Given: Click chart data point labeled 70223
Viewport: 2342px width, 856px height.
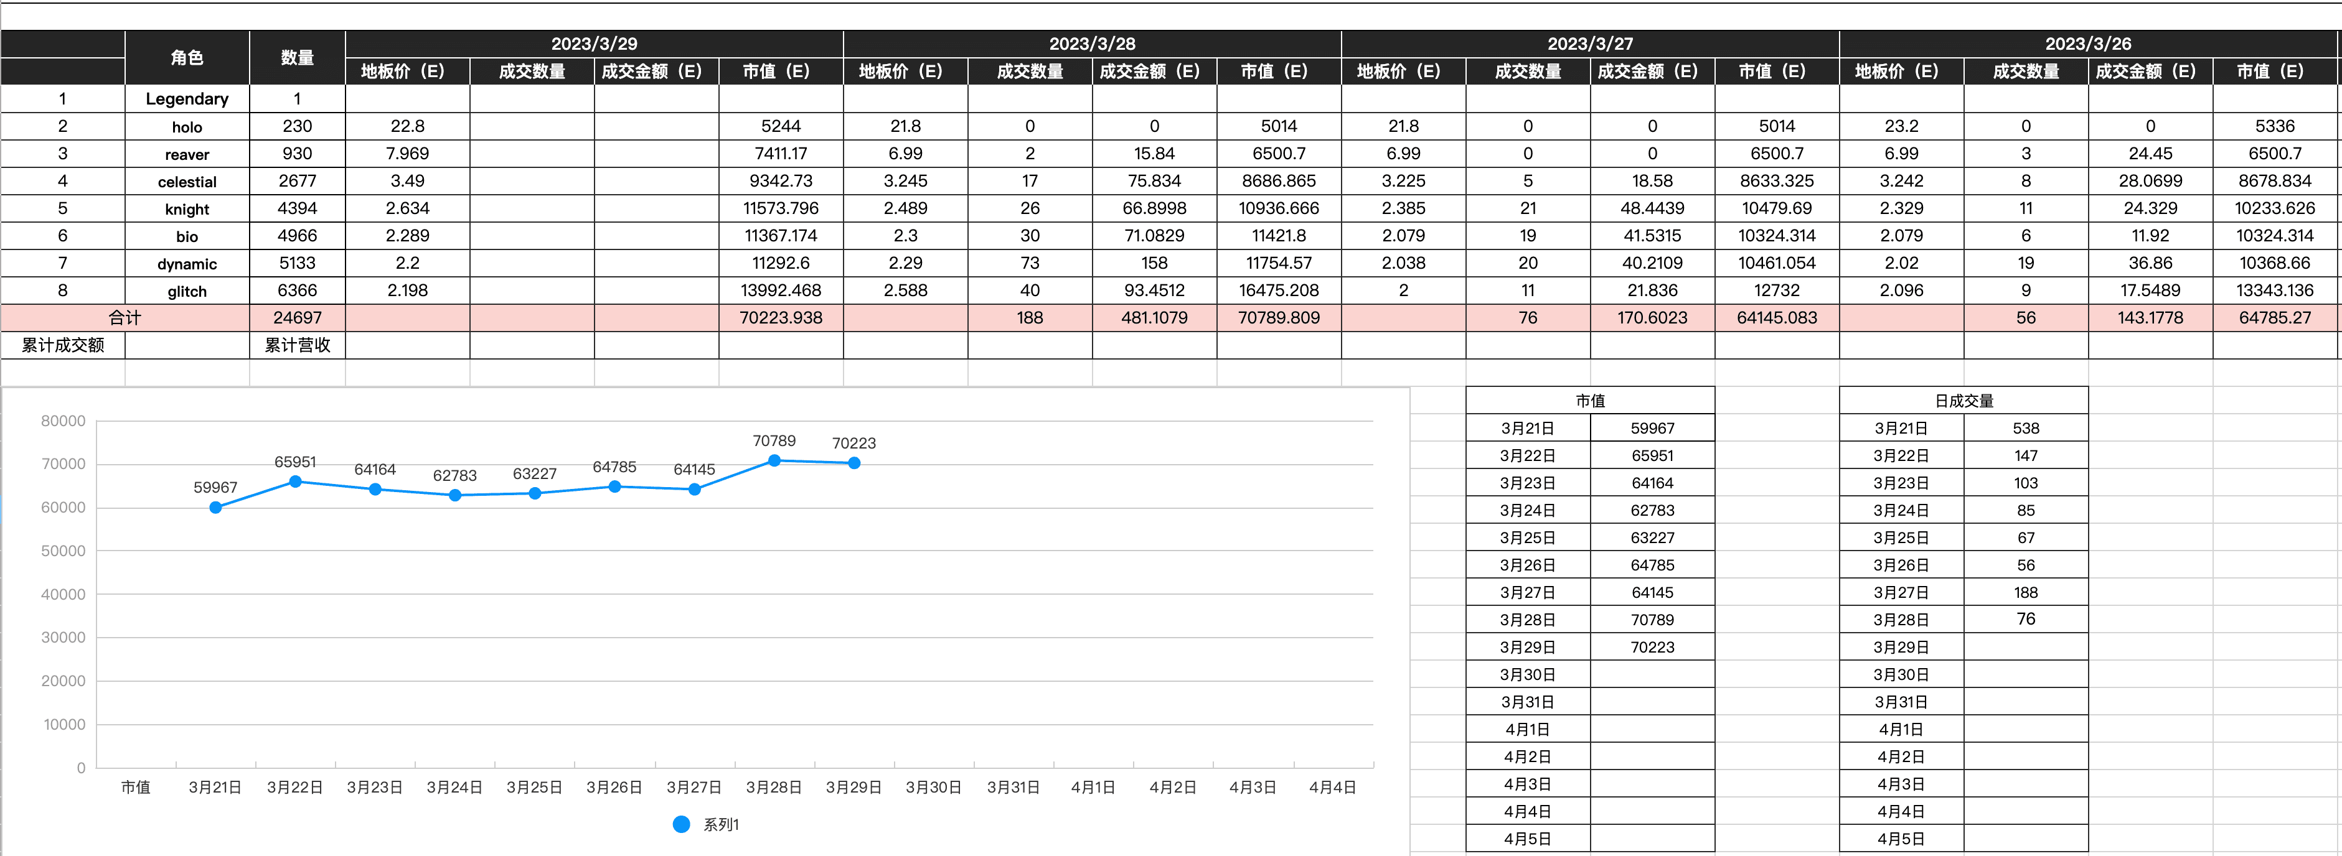Looking at the screenshot, I should (x=855, y=463).
